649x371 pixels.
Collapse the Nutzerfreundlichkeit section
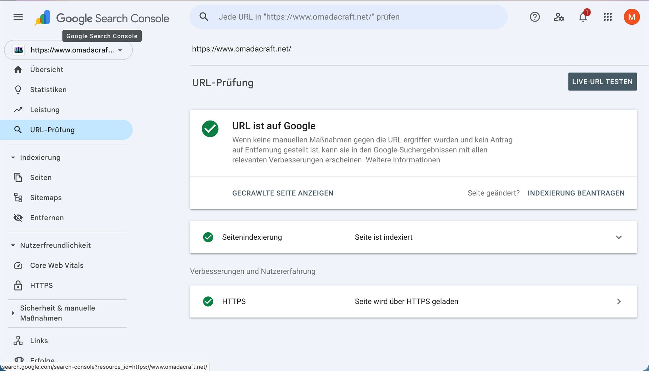pyautogui.click(x=13, y=245)
